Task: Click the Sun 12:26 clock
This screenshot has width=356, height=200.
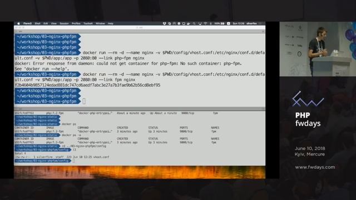Action: (239, 23)
